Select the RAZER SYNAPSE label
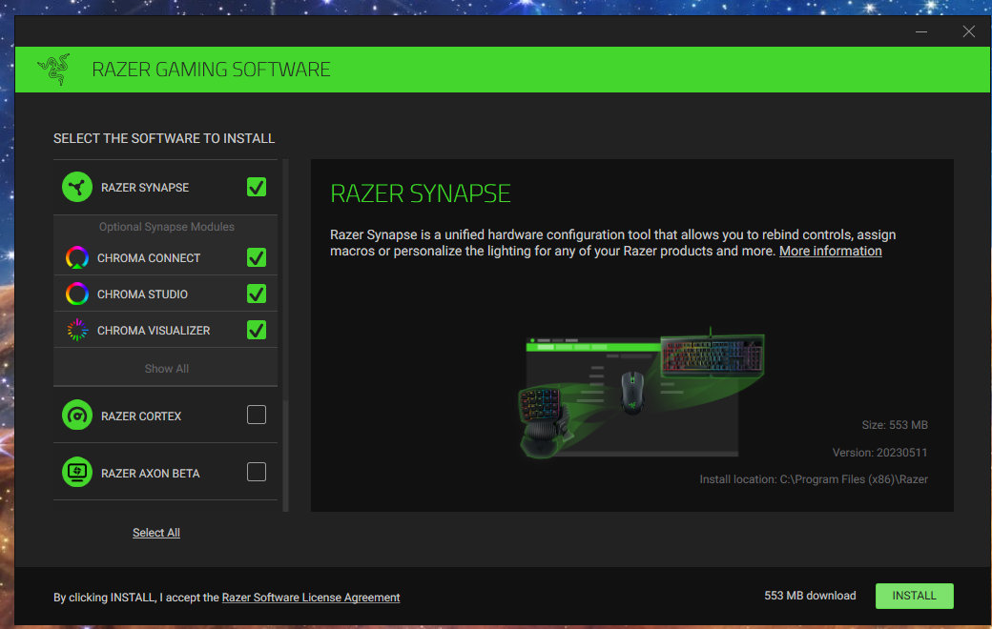Image resolution: width=992 pixels, height=629 pixels. 145,188
